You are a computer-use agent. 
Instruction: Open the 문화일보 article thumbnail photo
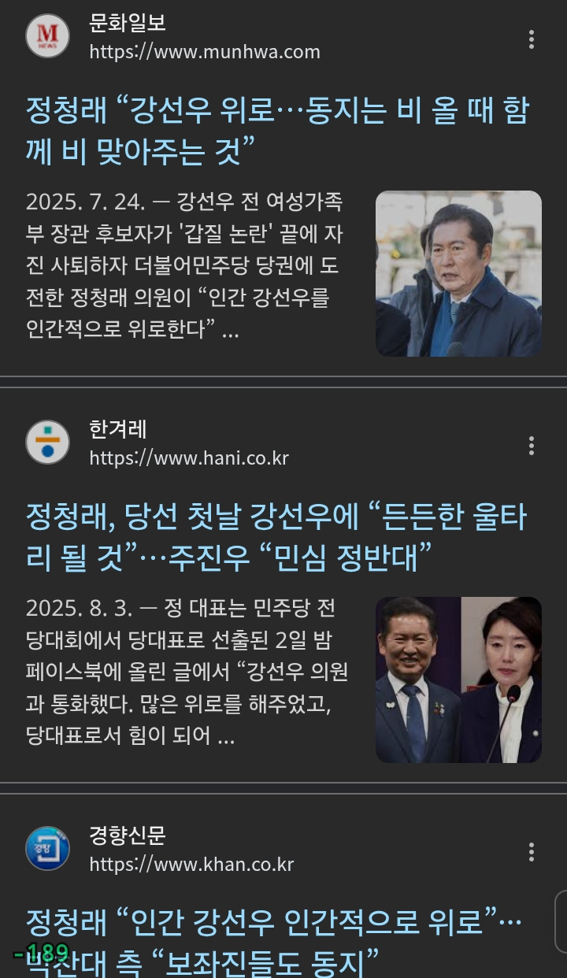pos(458,273)
